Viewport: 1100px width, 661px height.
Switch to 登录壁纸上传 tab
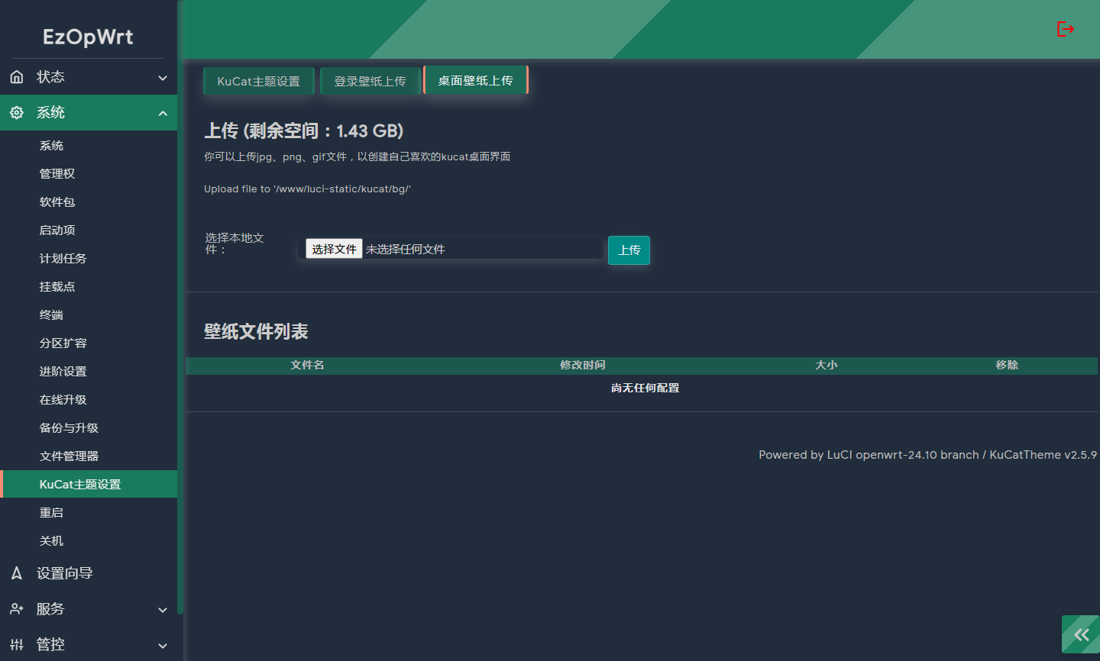(x=370, y=81)
